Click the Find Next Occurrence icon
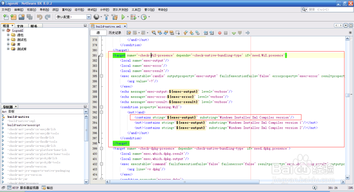Image resolution: width=354 pixels, height=192 pixels. [166, 33]
